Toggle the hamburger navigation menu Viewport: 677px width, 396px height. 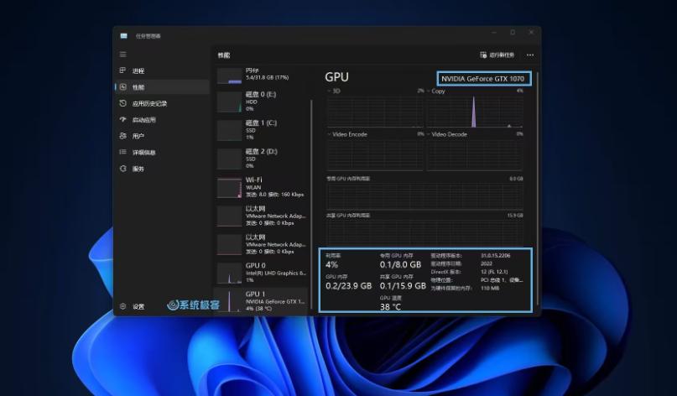pyautogui.click(x=123, y=55)
